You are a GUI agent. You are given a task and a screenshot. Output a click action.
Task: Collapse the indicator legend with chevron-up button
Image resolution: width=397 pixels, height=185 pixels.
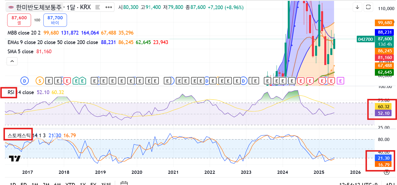12,61
